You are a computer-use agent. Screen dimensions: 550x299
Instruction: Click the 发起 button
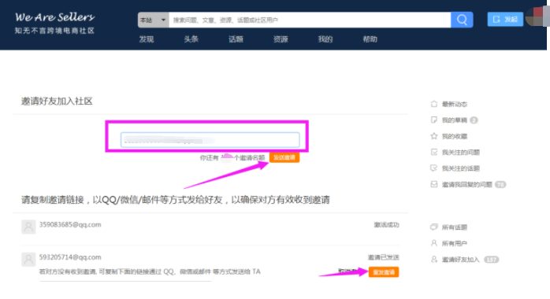[505, 19]
